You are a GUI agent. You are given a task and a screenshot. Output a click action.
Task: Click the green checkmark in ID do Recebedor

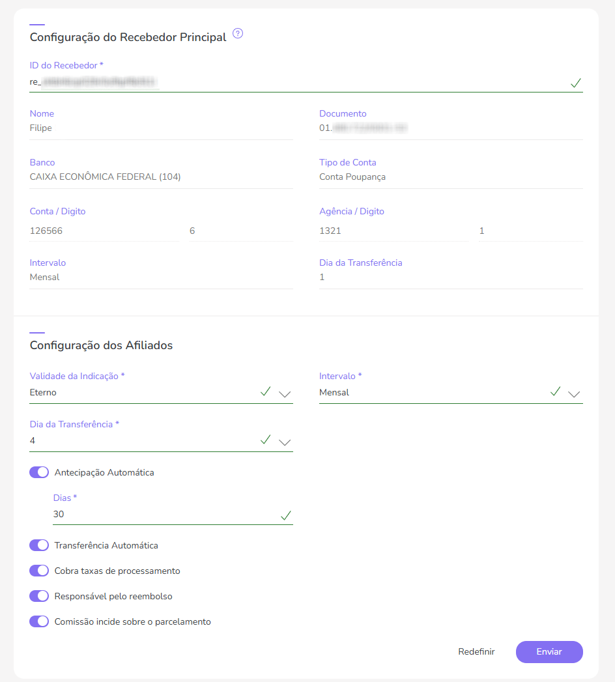pyautogui.click(x=575, y=83)
